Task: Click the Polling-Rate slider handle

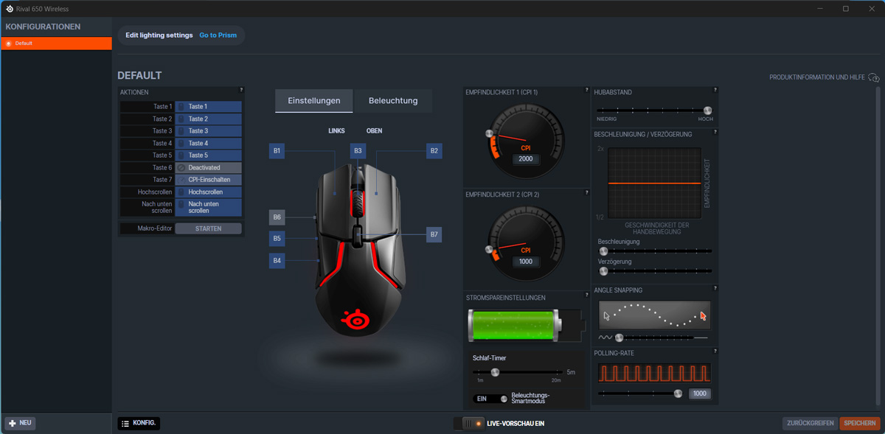Action: click(678, 393)
